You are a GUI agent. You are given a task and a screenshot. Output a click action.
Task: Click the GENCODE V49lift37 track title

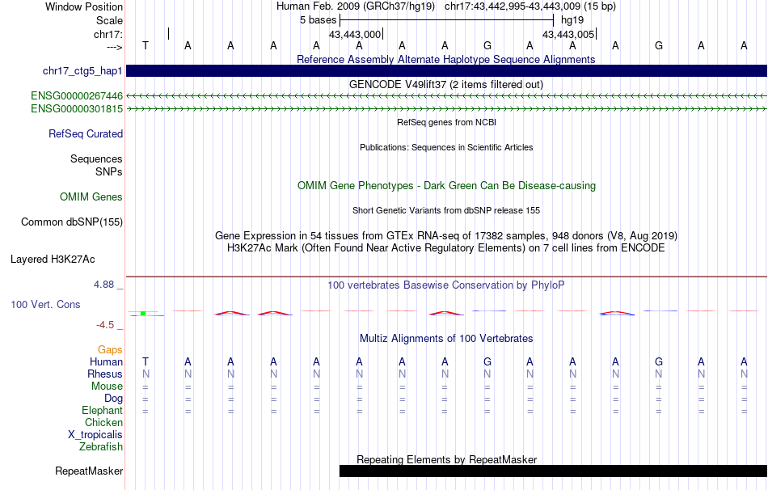[x=446, y=85]
